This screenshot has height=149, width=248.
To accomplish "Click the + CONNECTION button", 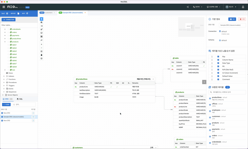I will (8, 20).
